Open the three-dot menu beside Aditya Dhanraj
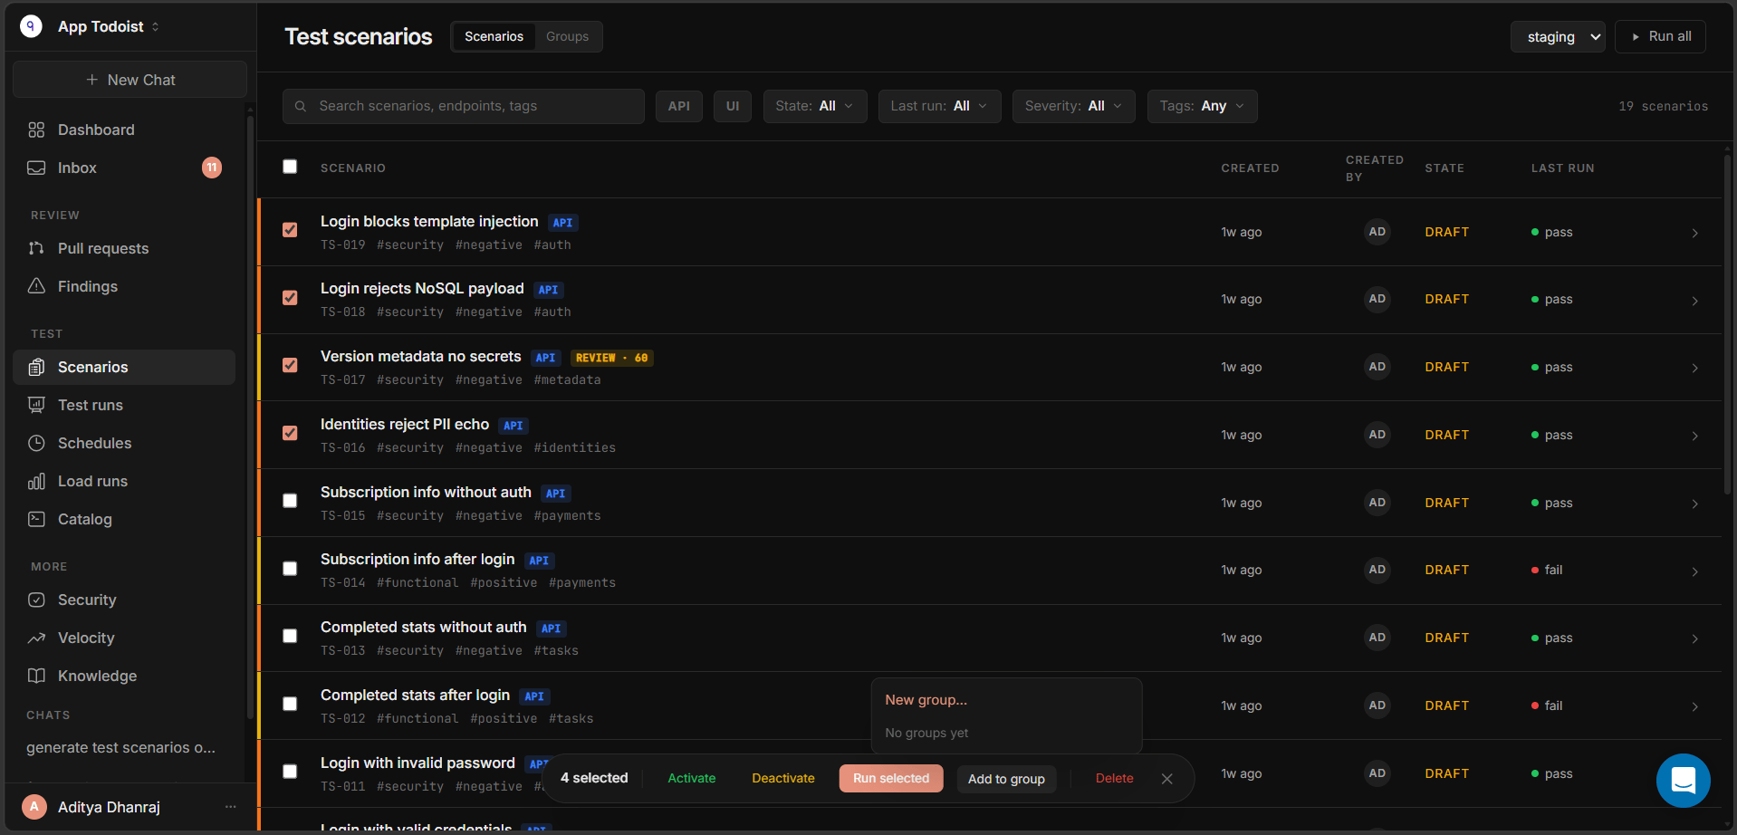The image size is (1737, 835). 231,807
